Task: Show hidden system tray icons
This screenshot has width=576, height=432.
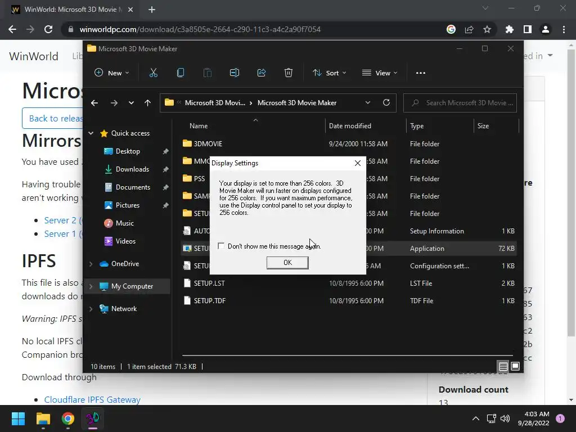Action: [476, 418]
